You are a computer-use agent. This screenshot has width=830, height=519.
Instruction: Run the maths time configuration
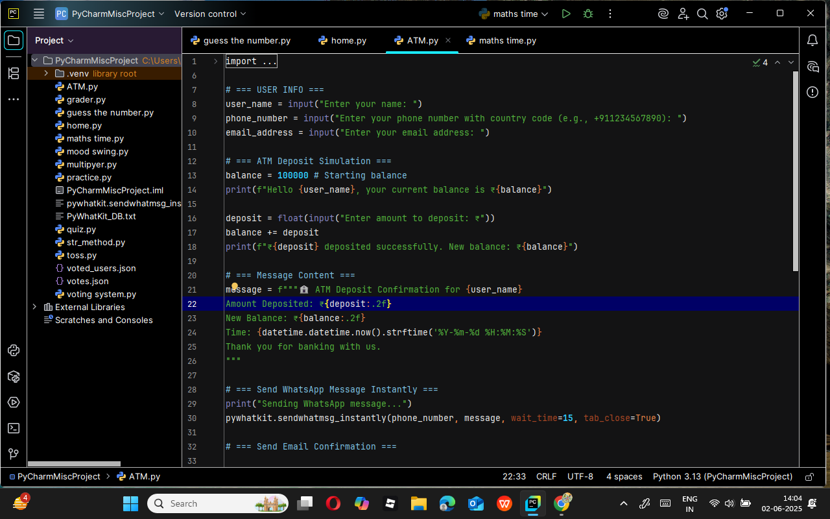[566, 14]
